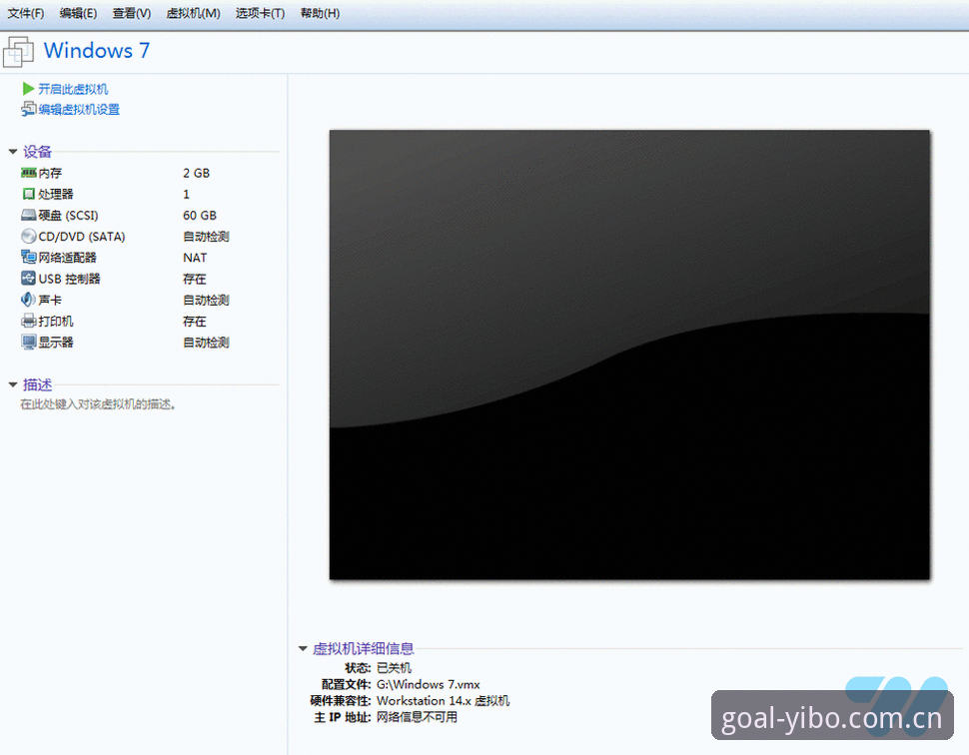This screenshot has width=969, height=755.
Task: Click the NAT network value
Action: [195, 258]
